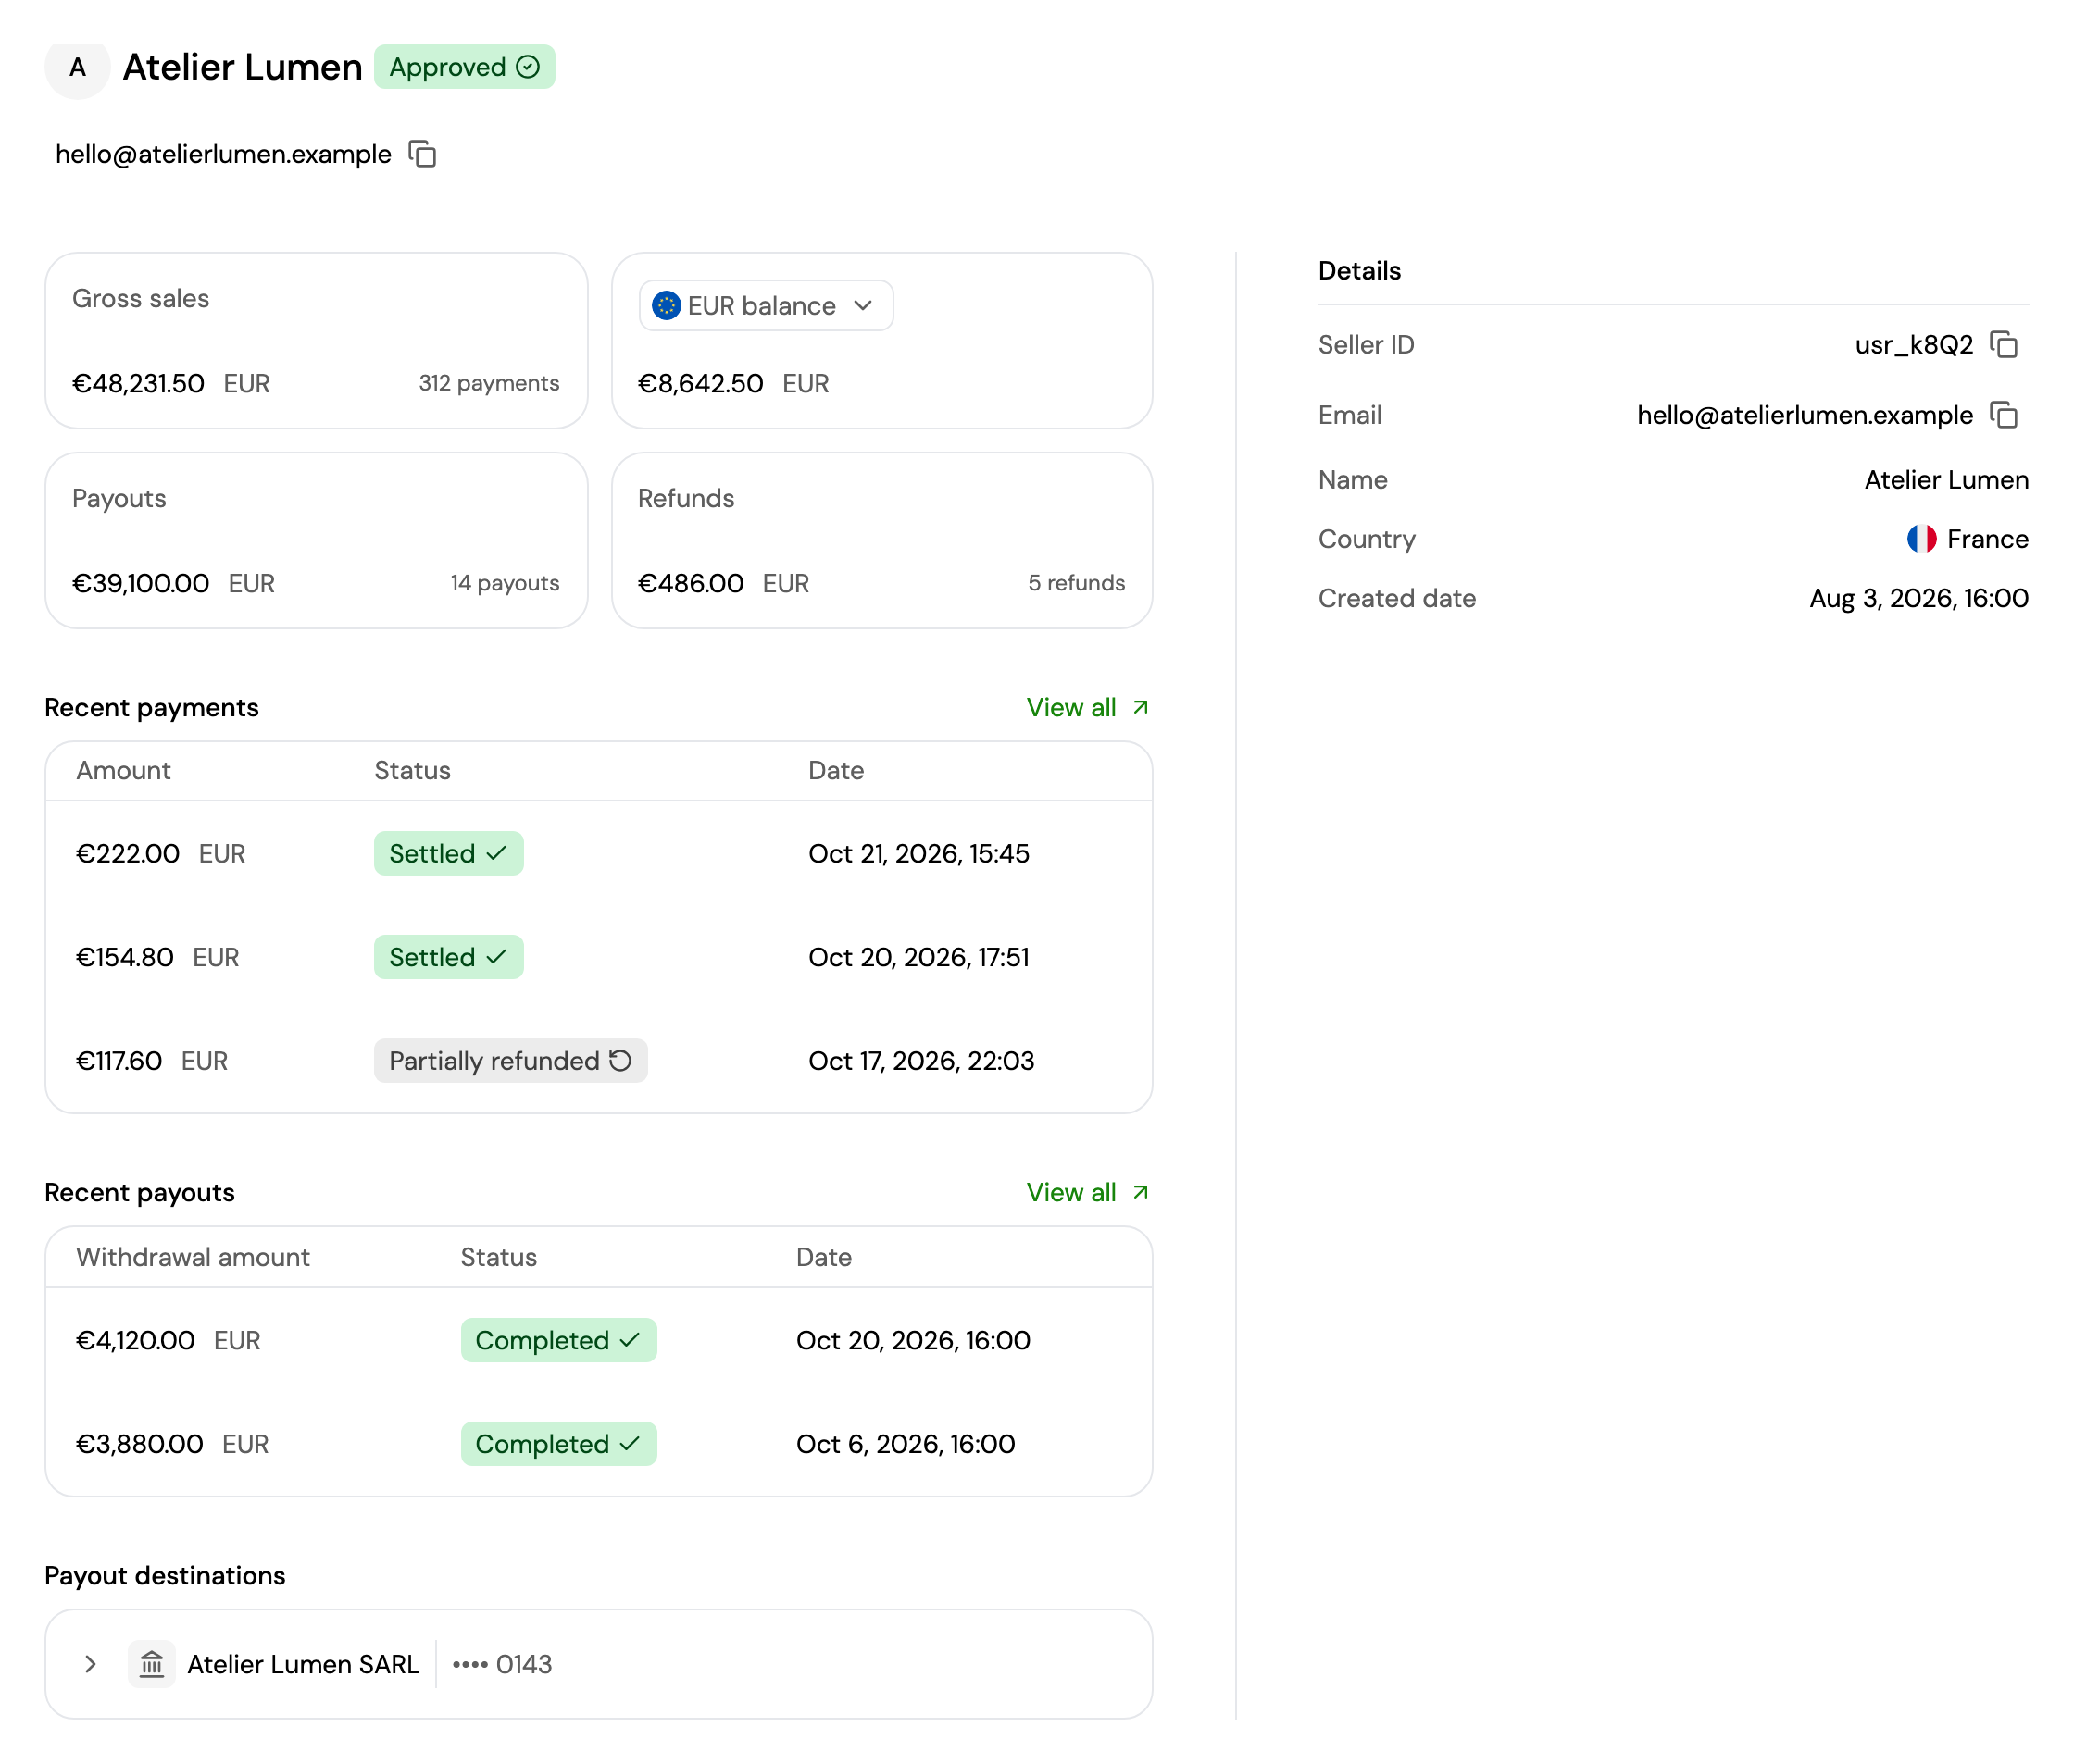Click the arrow icon beside Recent payouts View all
Screen dimensions: 2074x1764
pos(1140,1192)
